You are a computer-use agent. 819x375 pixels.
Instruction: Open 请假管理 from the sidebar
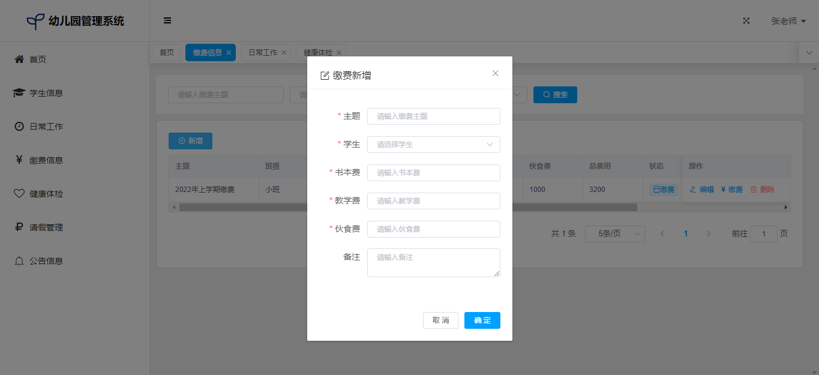(x=46, y=227)
